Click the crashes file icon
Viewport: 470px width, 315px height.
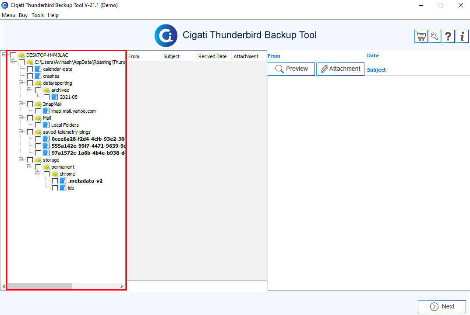coord(38,76)
